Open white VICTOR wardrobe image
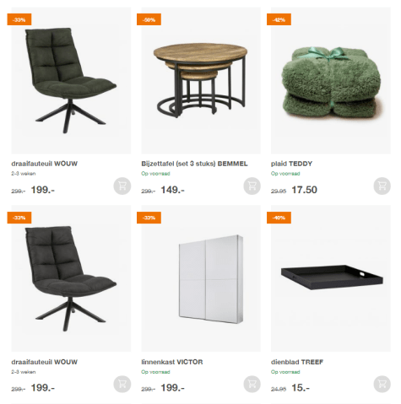 (x=201, y=278)
